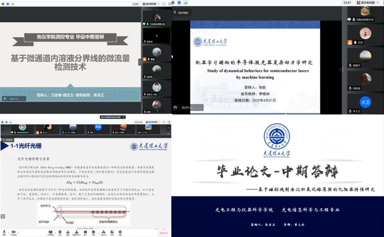384x237 pixels.
Task: Click the fullscreen icon in top-left meeting
Action: coord(164,4)
